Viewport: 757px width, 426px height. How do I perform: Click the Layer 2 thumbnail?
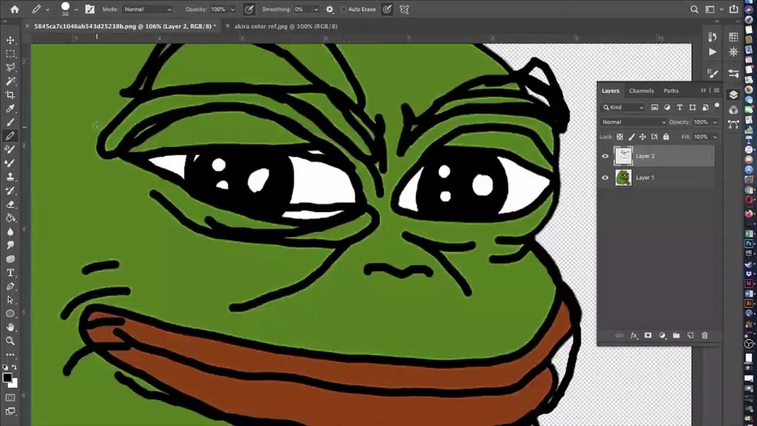(623, 156)
